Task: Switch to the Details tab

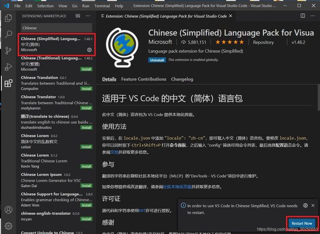Action: click(x=109, y=79)
